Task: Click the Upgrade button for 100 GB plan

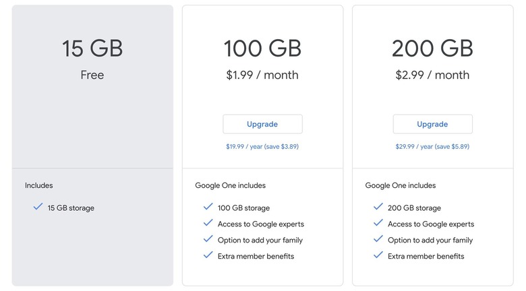Action: (x=262, y=124)
